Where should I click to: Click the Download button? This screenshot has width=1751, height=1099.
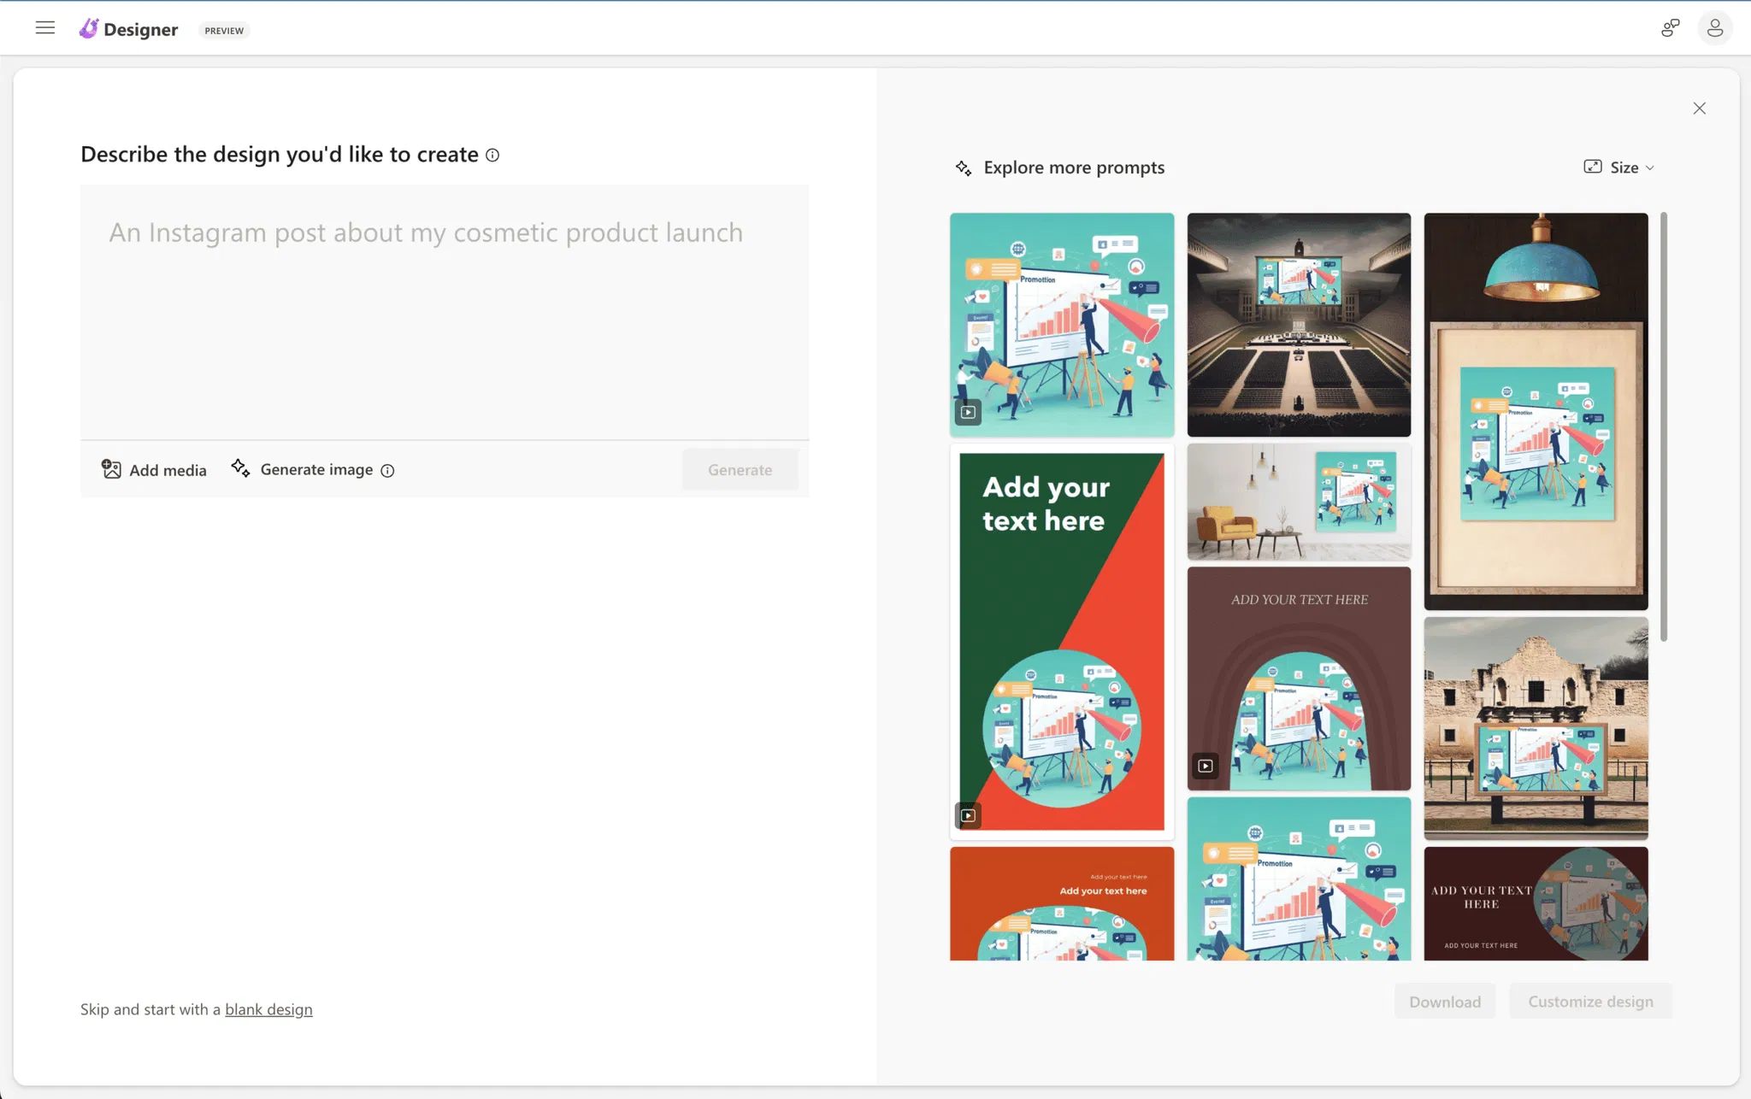point(1444,1002)
